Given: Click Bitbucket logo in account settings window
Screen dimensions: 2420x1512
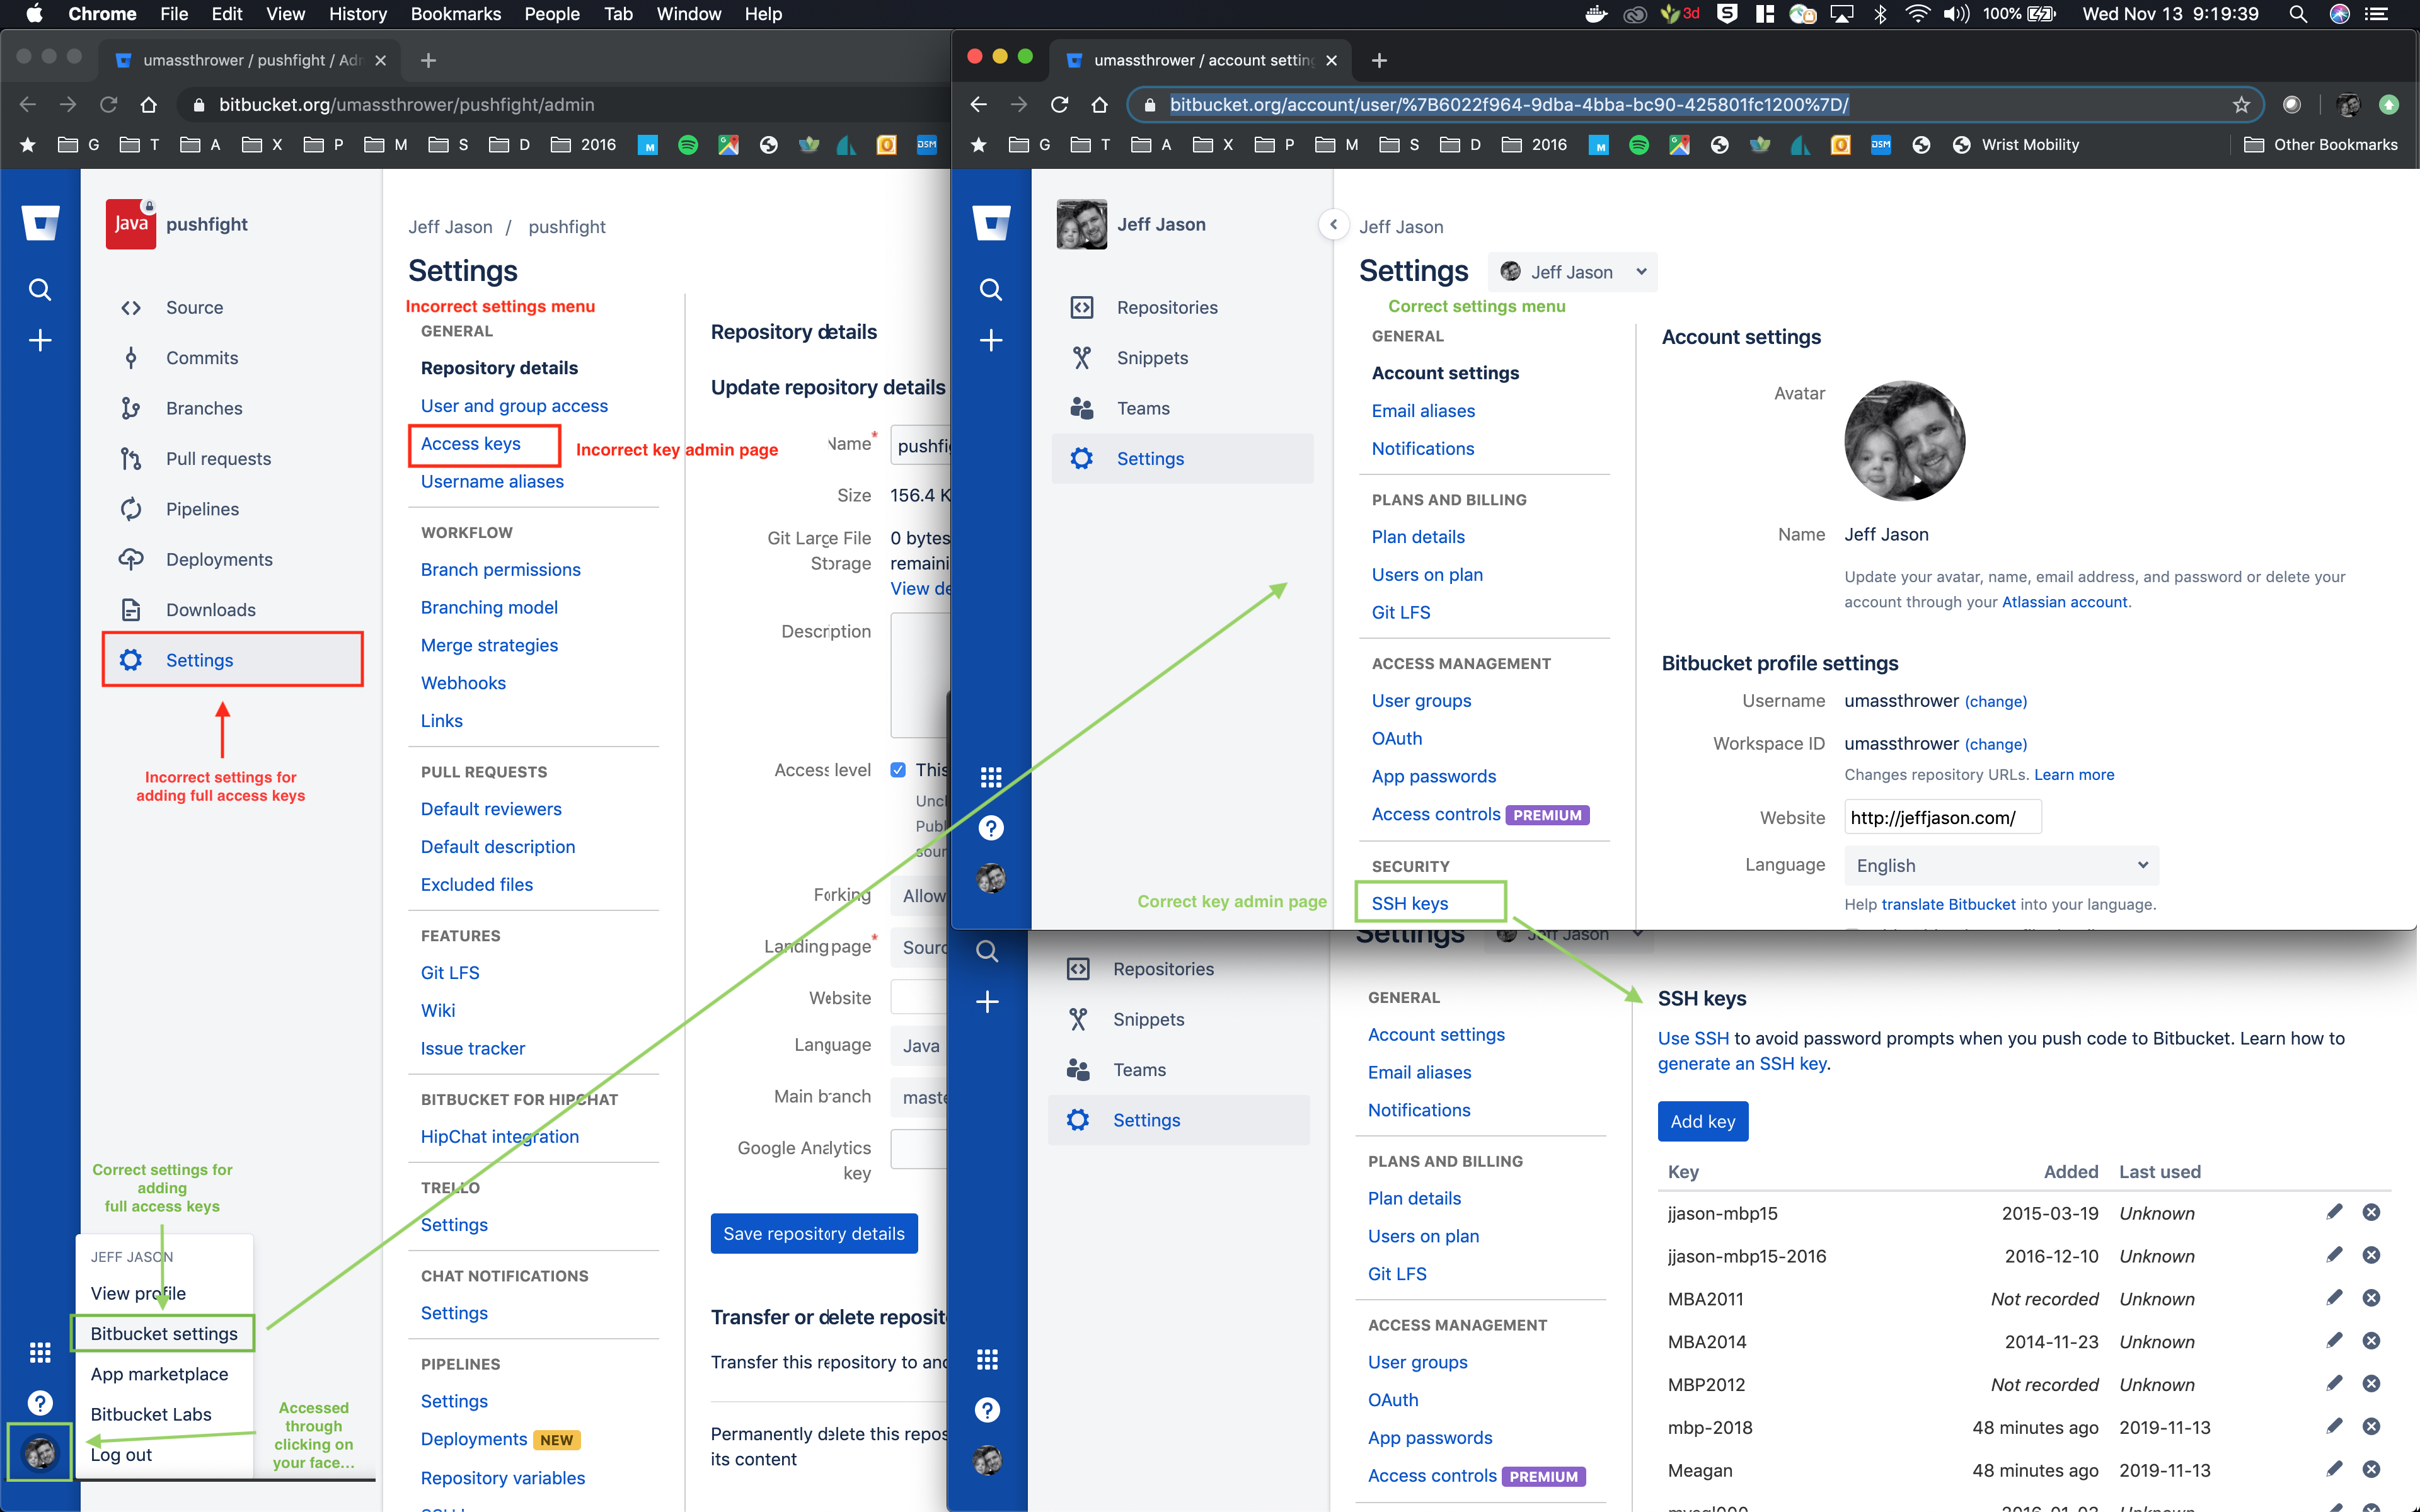Looking at the screenshot, I should [991, 223].
